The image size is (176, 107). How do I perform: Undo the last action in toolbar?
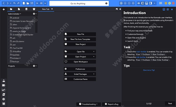tap(14, 3)
